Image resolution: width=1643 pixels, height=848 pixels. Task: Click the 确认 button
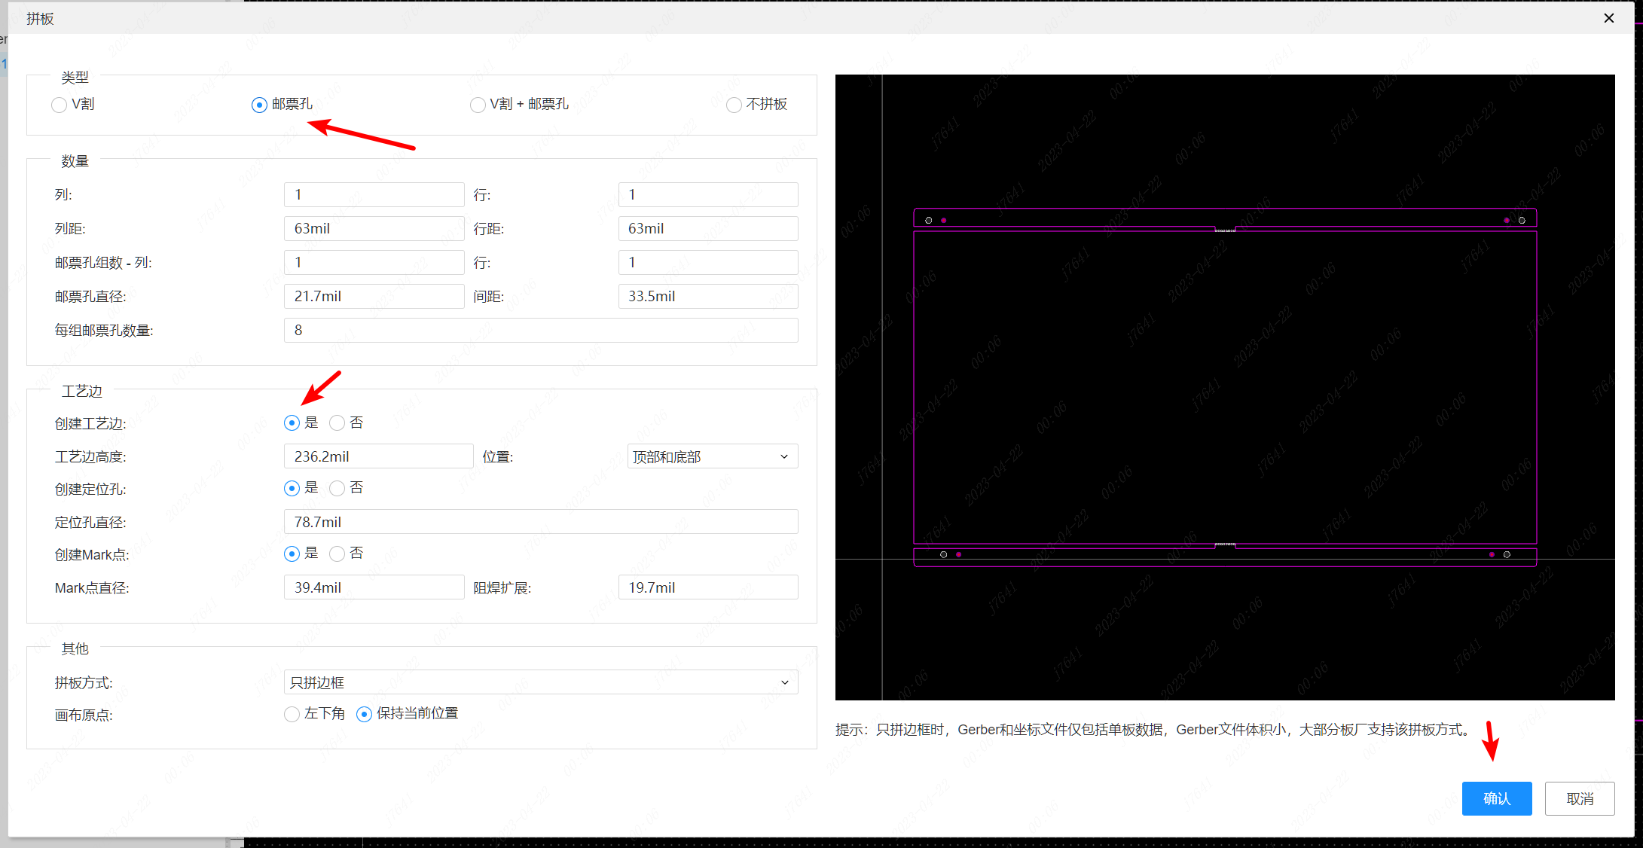coord(1496,798)
